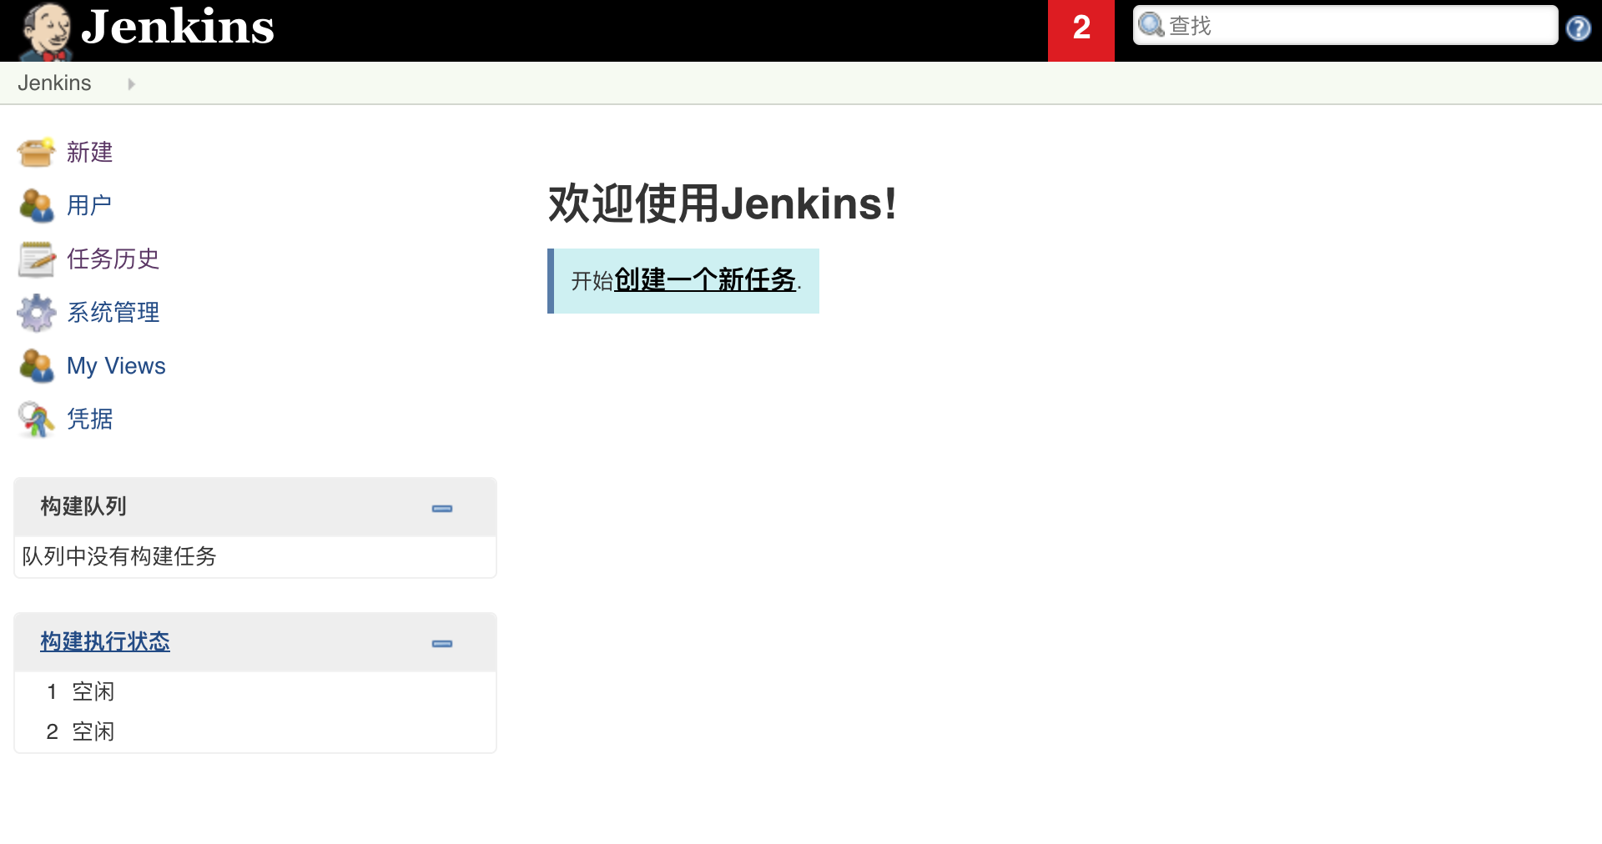The width and height of the screenshot is (1602, 844).
Task: Open the help question mark icon
Action: [x=1578, y=28]
